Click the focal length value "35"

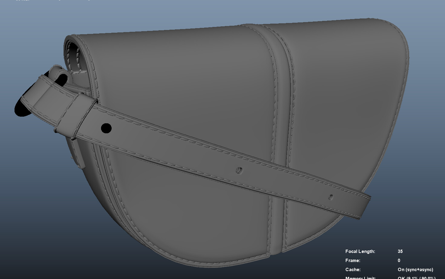400,251
